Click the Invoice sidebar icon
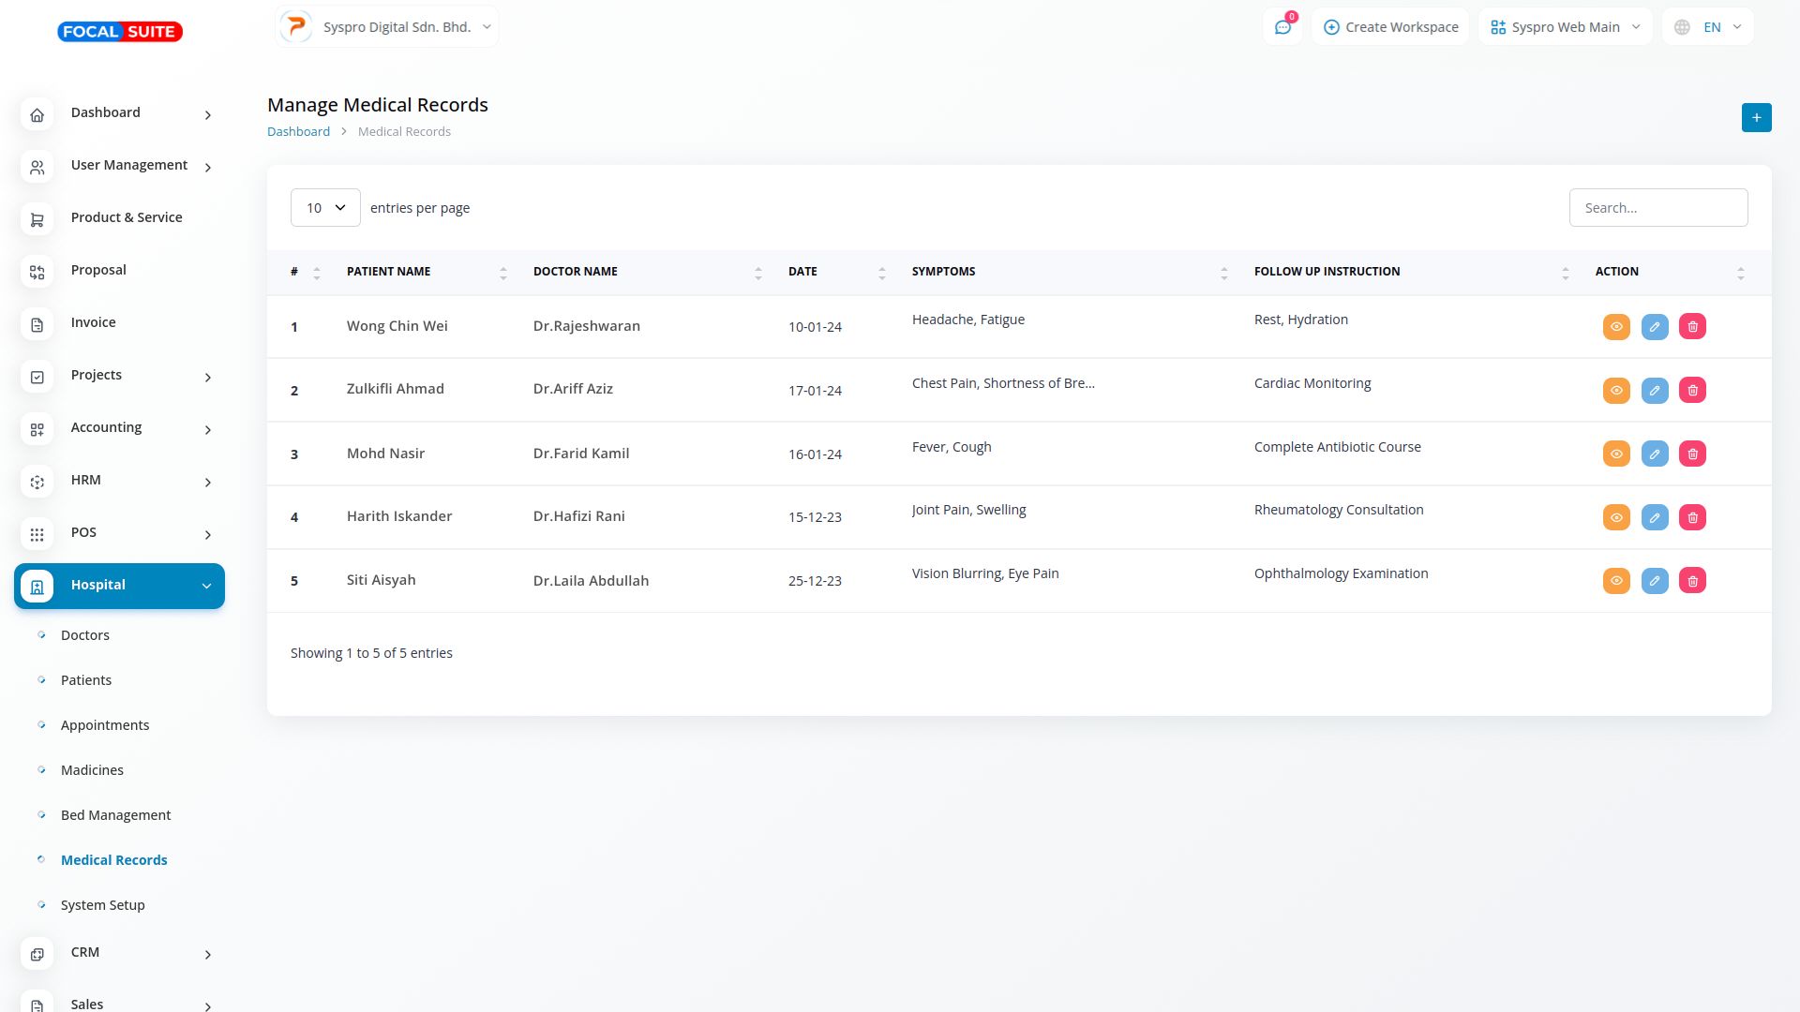 coord(37,324)
